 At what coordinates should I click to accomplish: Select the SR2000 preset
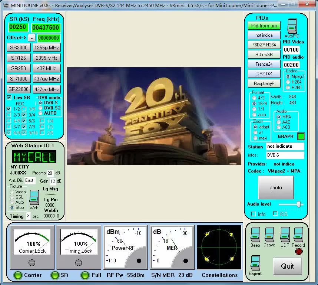19,47
